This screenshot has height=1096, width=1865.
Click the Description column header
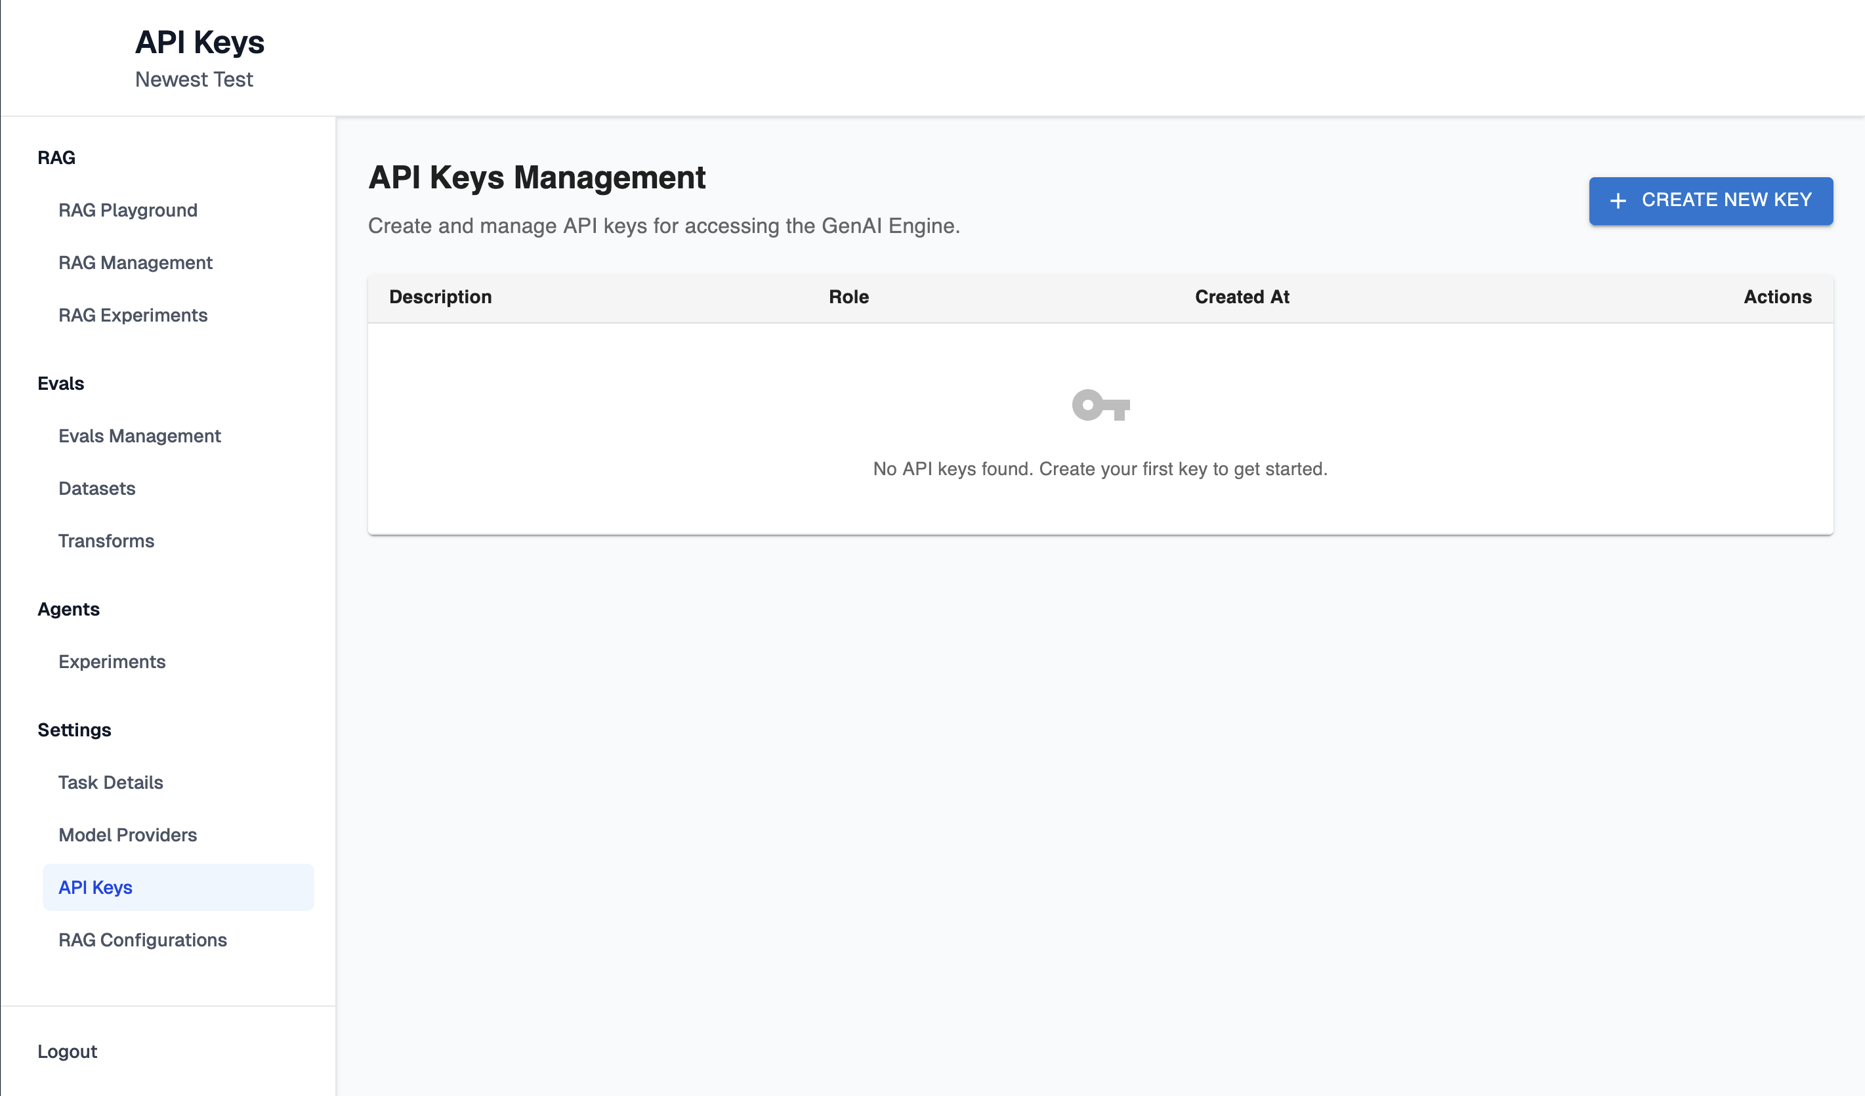440,297
